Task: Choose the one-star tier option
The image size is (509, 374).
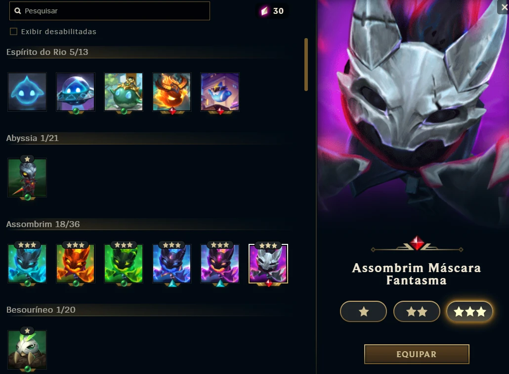Action: coord(363,312)
